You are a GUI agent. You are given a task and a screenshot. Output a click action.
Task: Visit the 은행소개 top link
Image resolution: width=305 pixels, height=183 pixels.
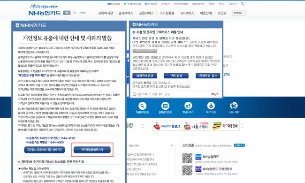165,4
